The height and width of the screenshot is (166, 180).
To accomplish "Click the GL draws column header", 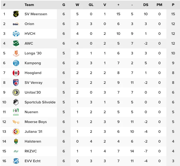I will click(91, 5).
